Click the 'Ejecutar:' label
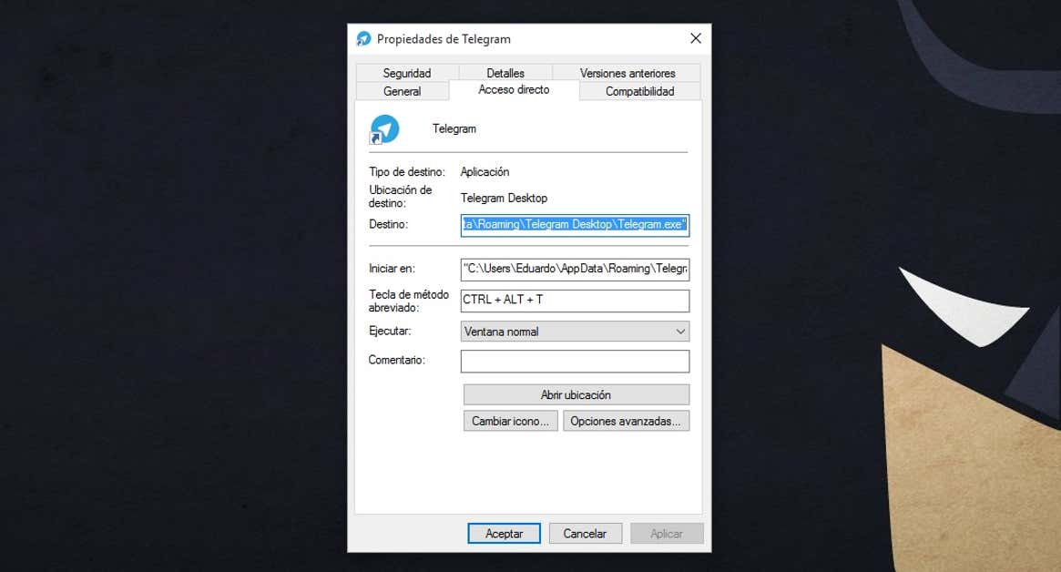Screen dimensions: 1061x572 390,331
